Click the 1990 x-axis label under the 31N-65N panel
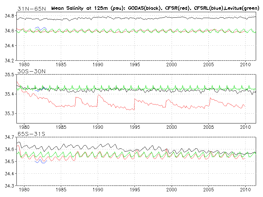 (x=98, y=65)
